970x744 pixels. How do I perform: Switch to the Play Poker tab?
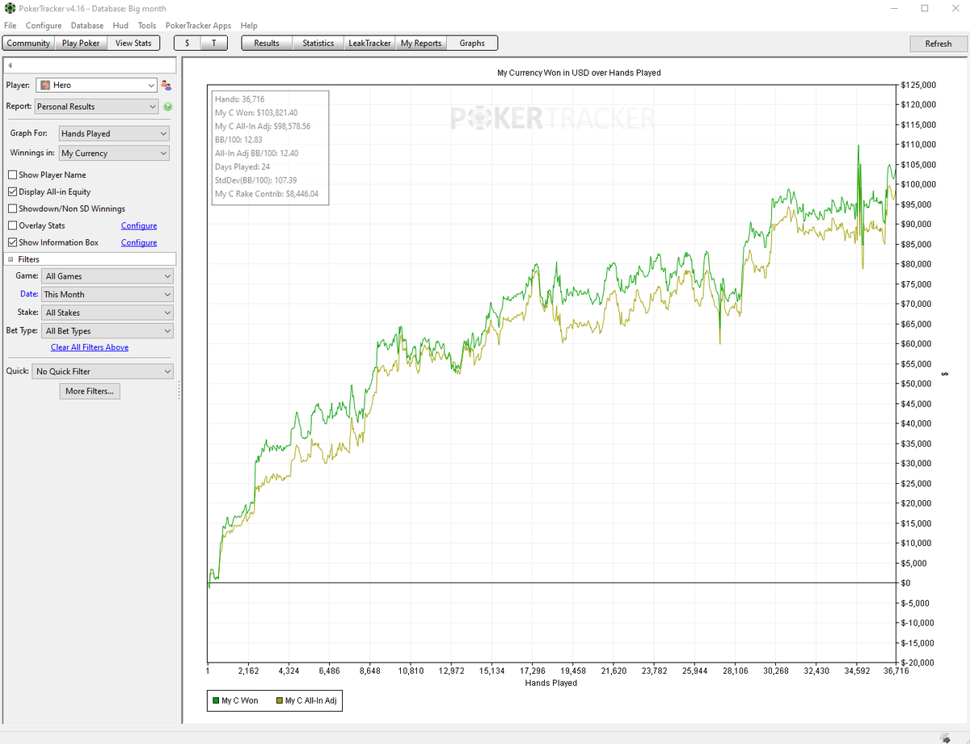pos(81,43)
